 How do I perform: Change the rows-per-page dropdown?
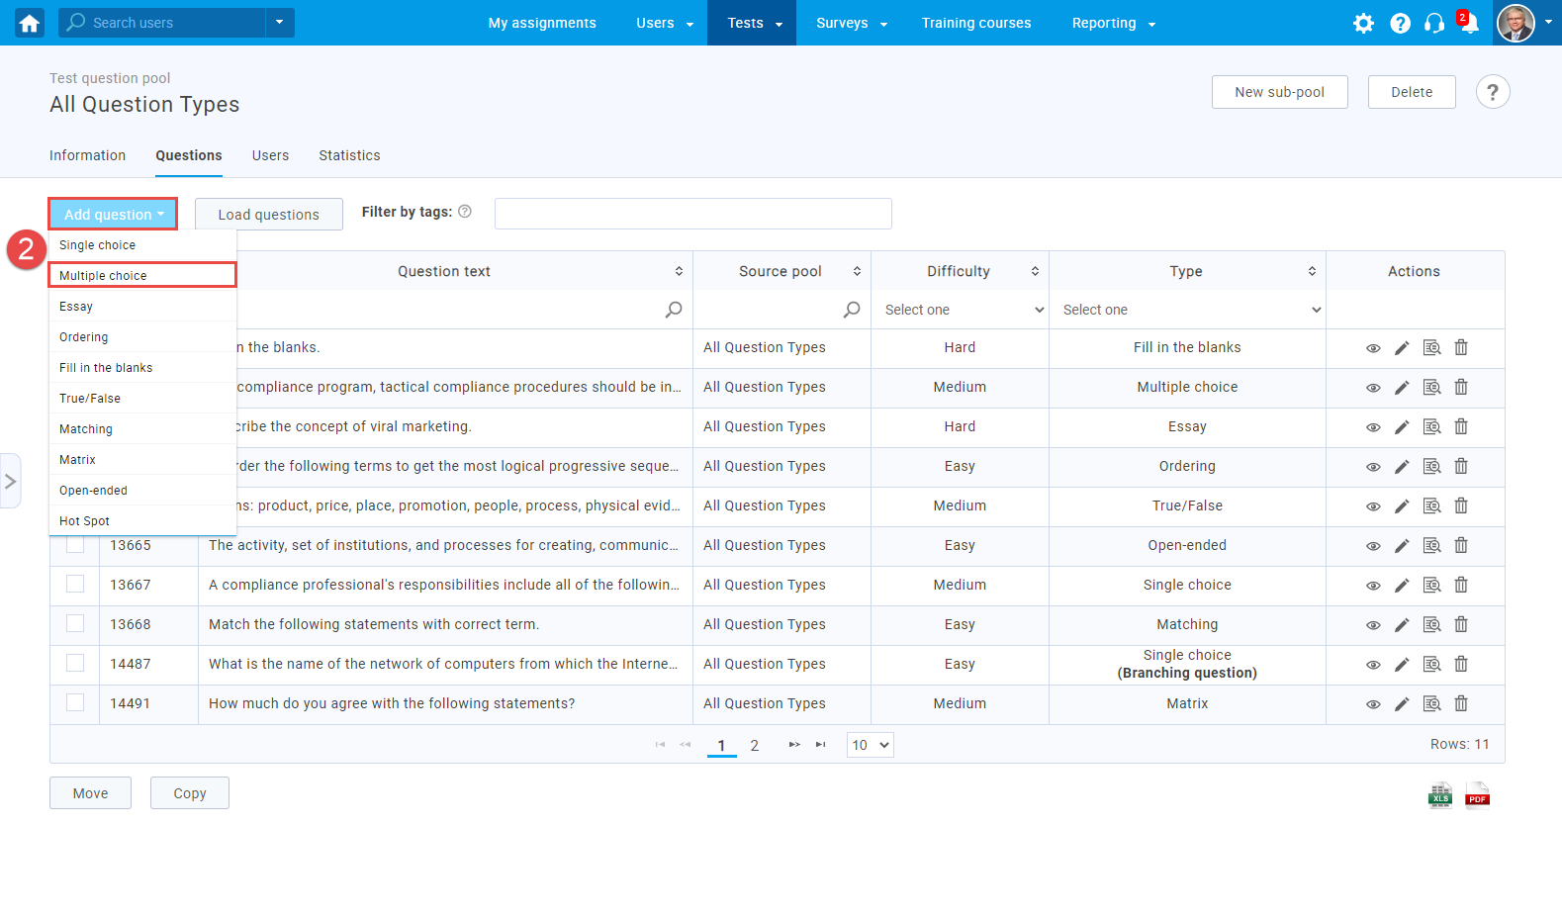coord(870,745)
